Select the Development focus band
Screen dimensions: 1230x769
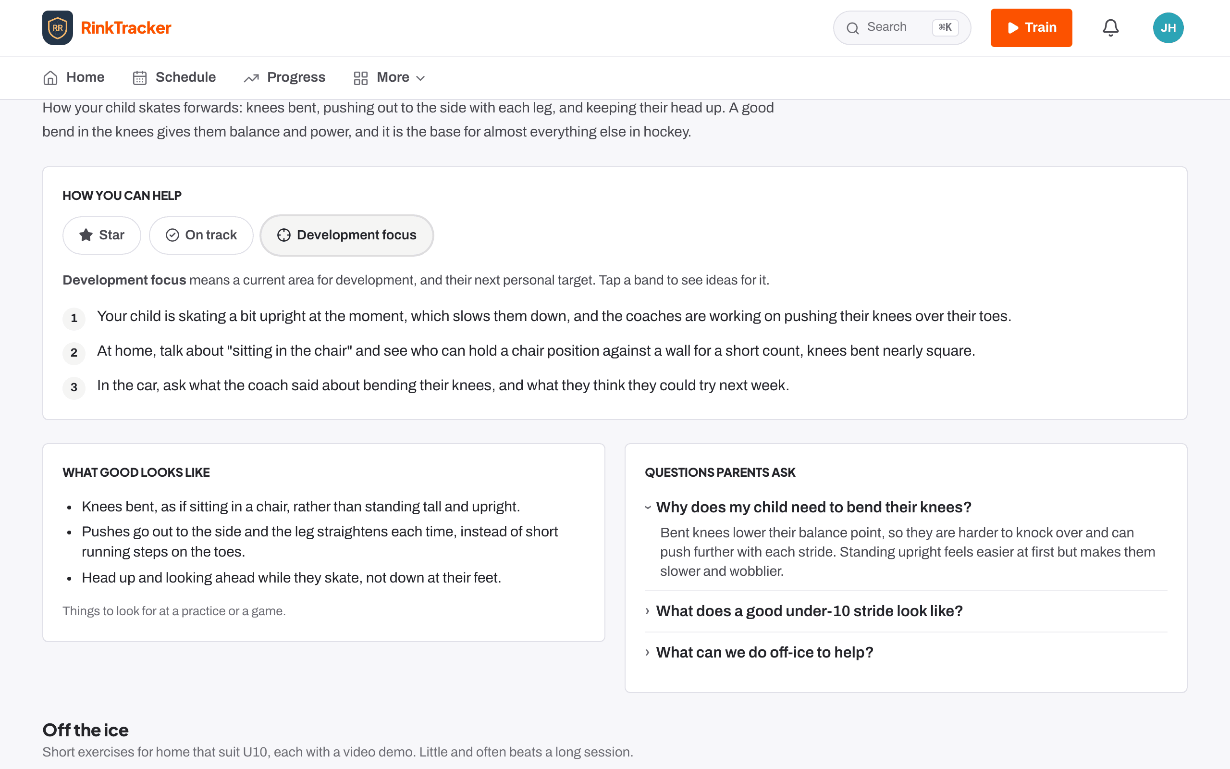[x=346, y=235]
